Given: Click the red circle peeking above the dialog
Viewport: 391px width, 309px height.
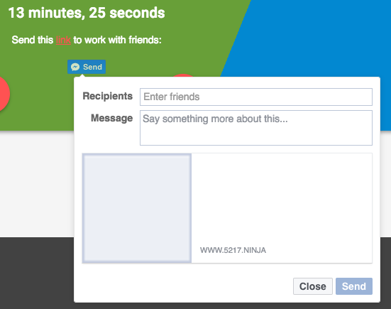Looking at the screenshot, I should click(183, 75).
